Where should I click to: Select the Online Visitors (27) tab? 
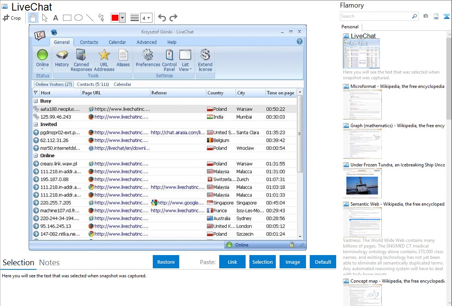click(x=54, y=84)
